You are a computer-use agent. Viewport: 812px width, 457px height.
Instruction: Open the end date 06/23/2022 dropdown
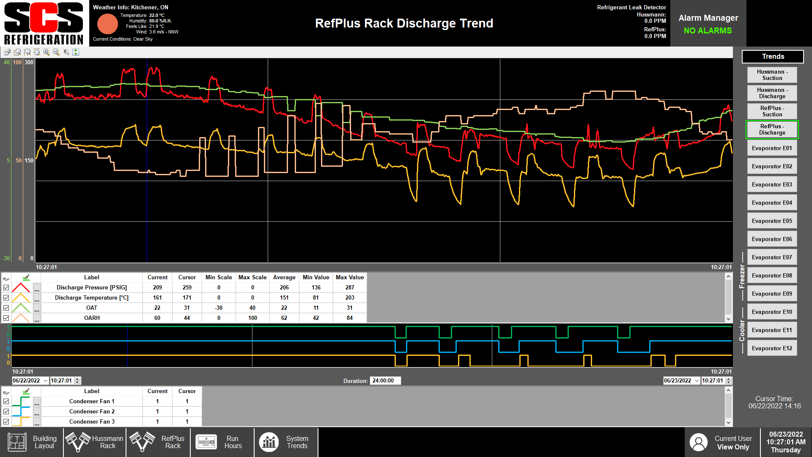pos(697,381)
